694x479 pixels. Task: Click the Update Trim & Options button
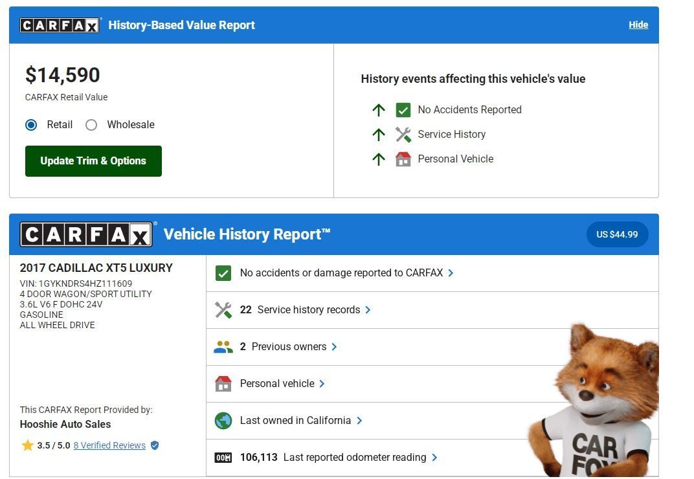93,161
